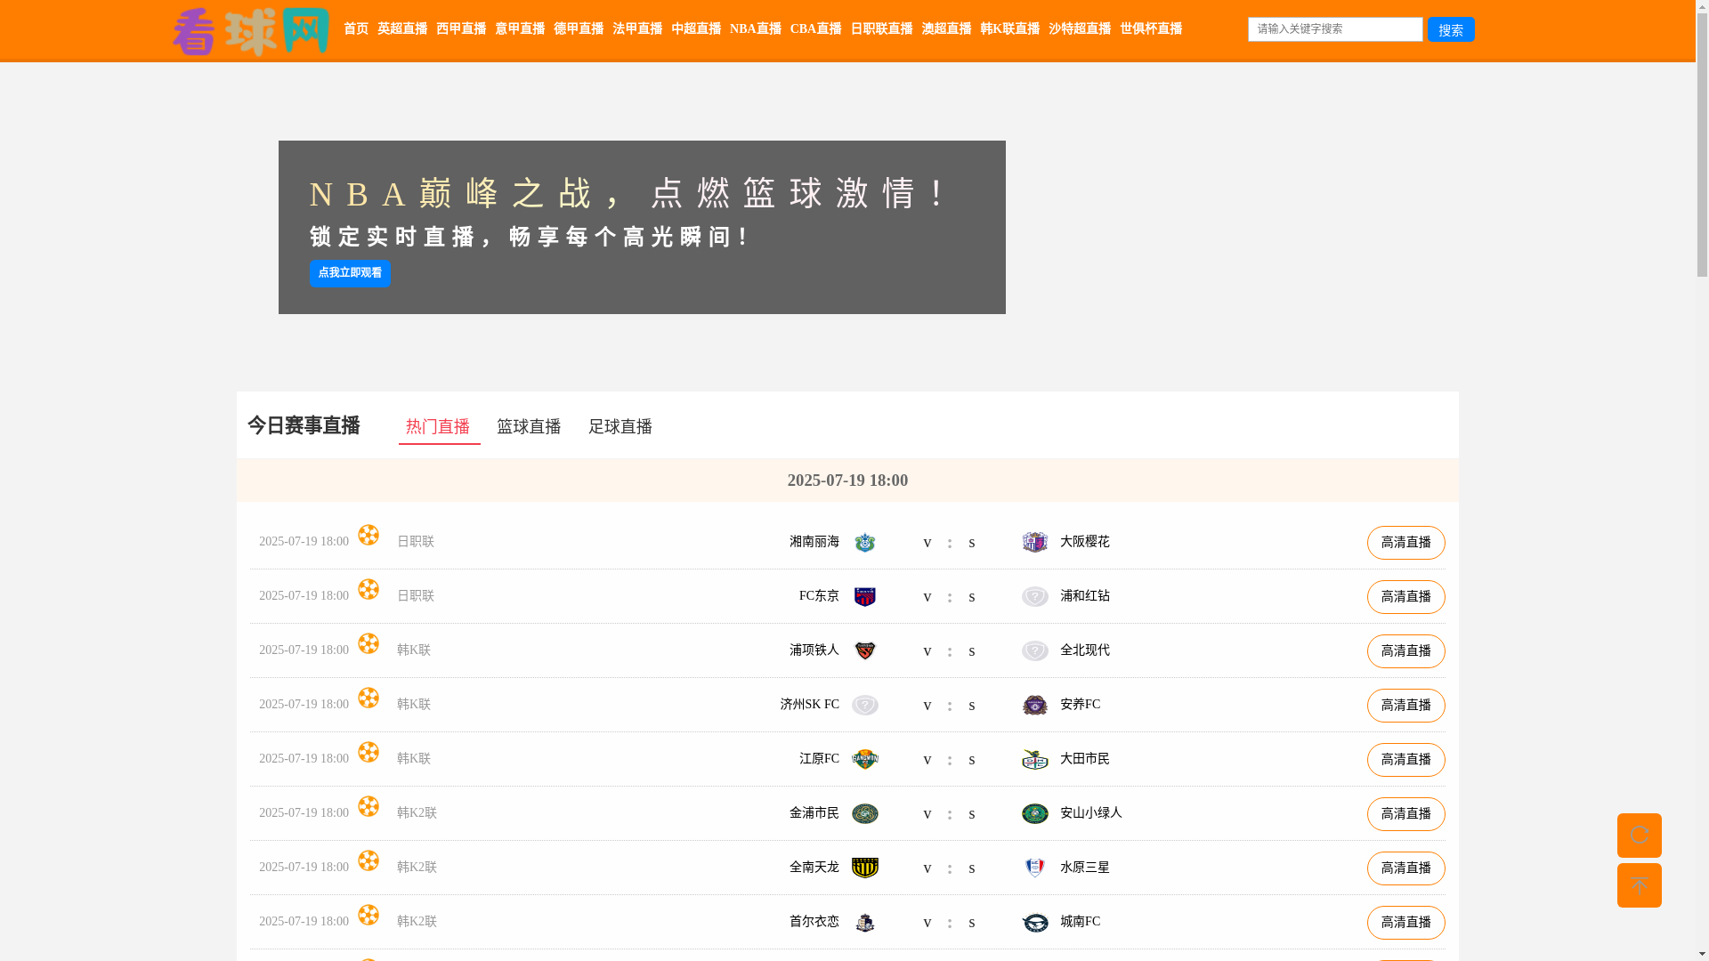Click 高清直播 for 金浦市民 match
This screenshot has width=1709, height=961.
click(1406, 814)
